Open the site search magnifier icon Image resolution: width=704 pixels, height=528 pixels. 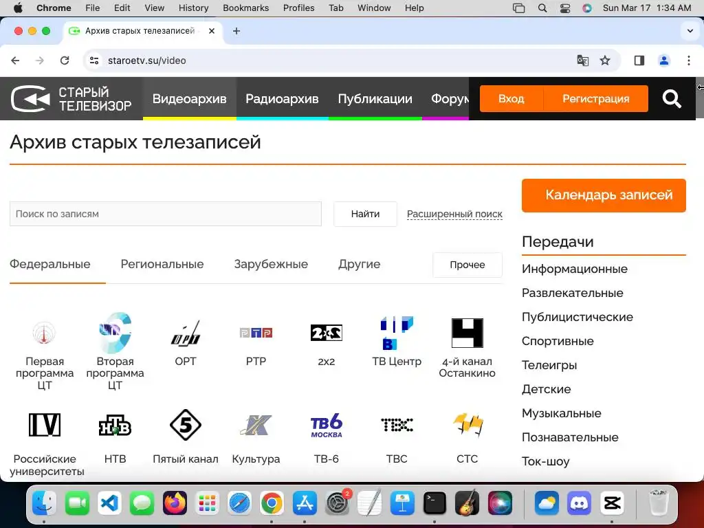tap(672, 98)
